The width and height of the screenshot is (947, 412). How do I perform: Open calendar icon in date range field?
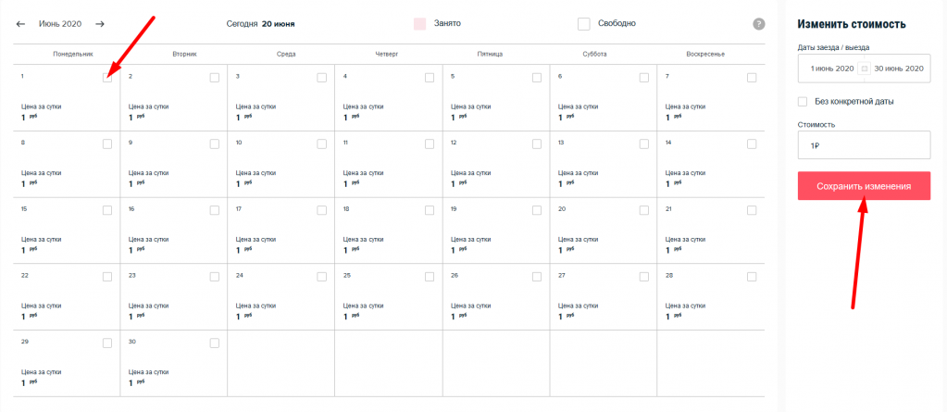(864, 69)
